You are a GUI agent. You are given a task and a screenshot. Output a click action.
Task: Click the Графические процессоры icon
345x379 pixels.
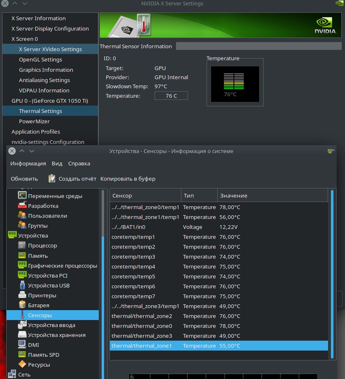22,265
